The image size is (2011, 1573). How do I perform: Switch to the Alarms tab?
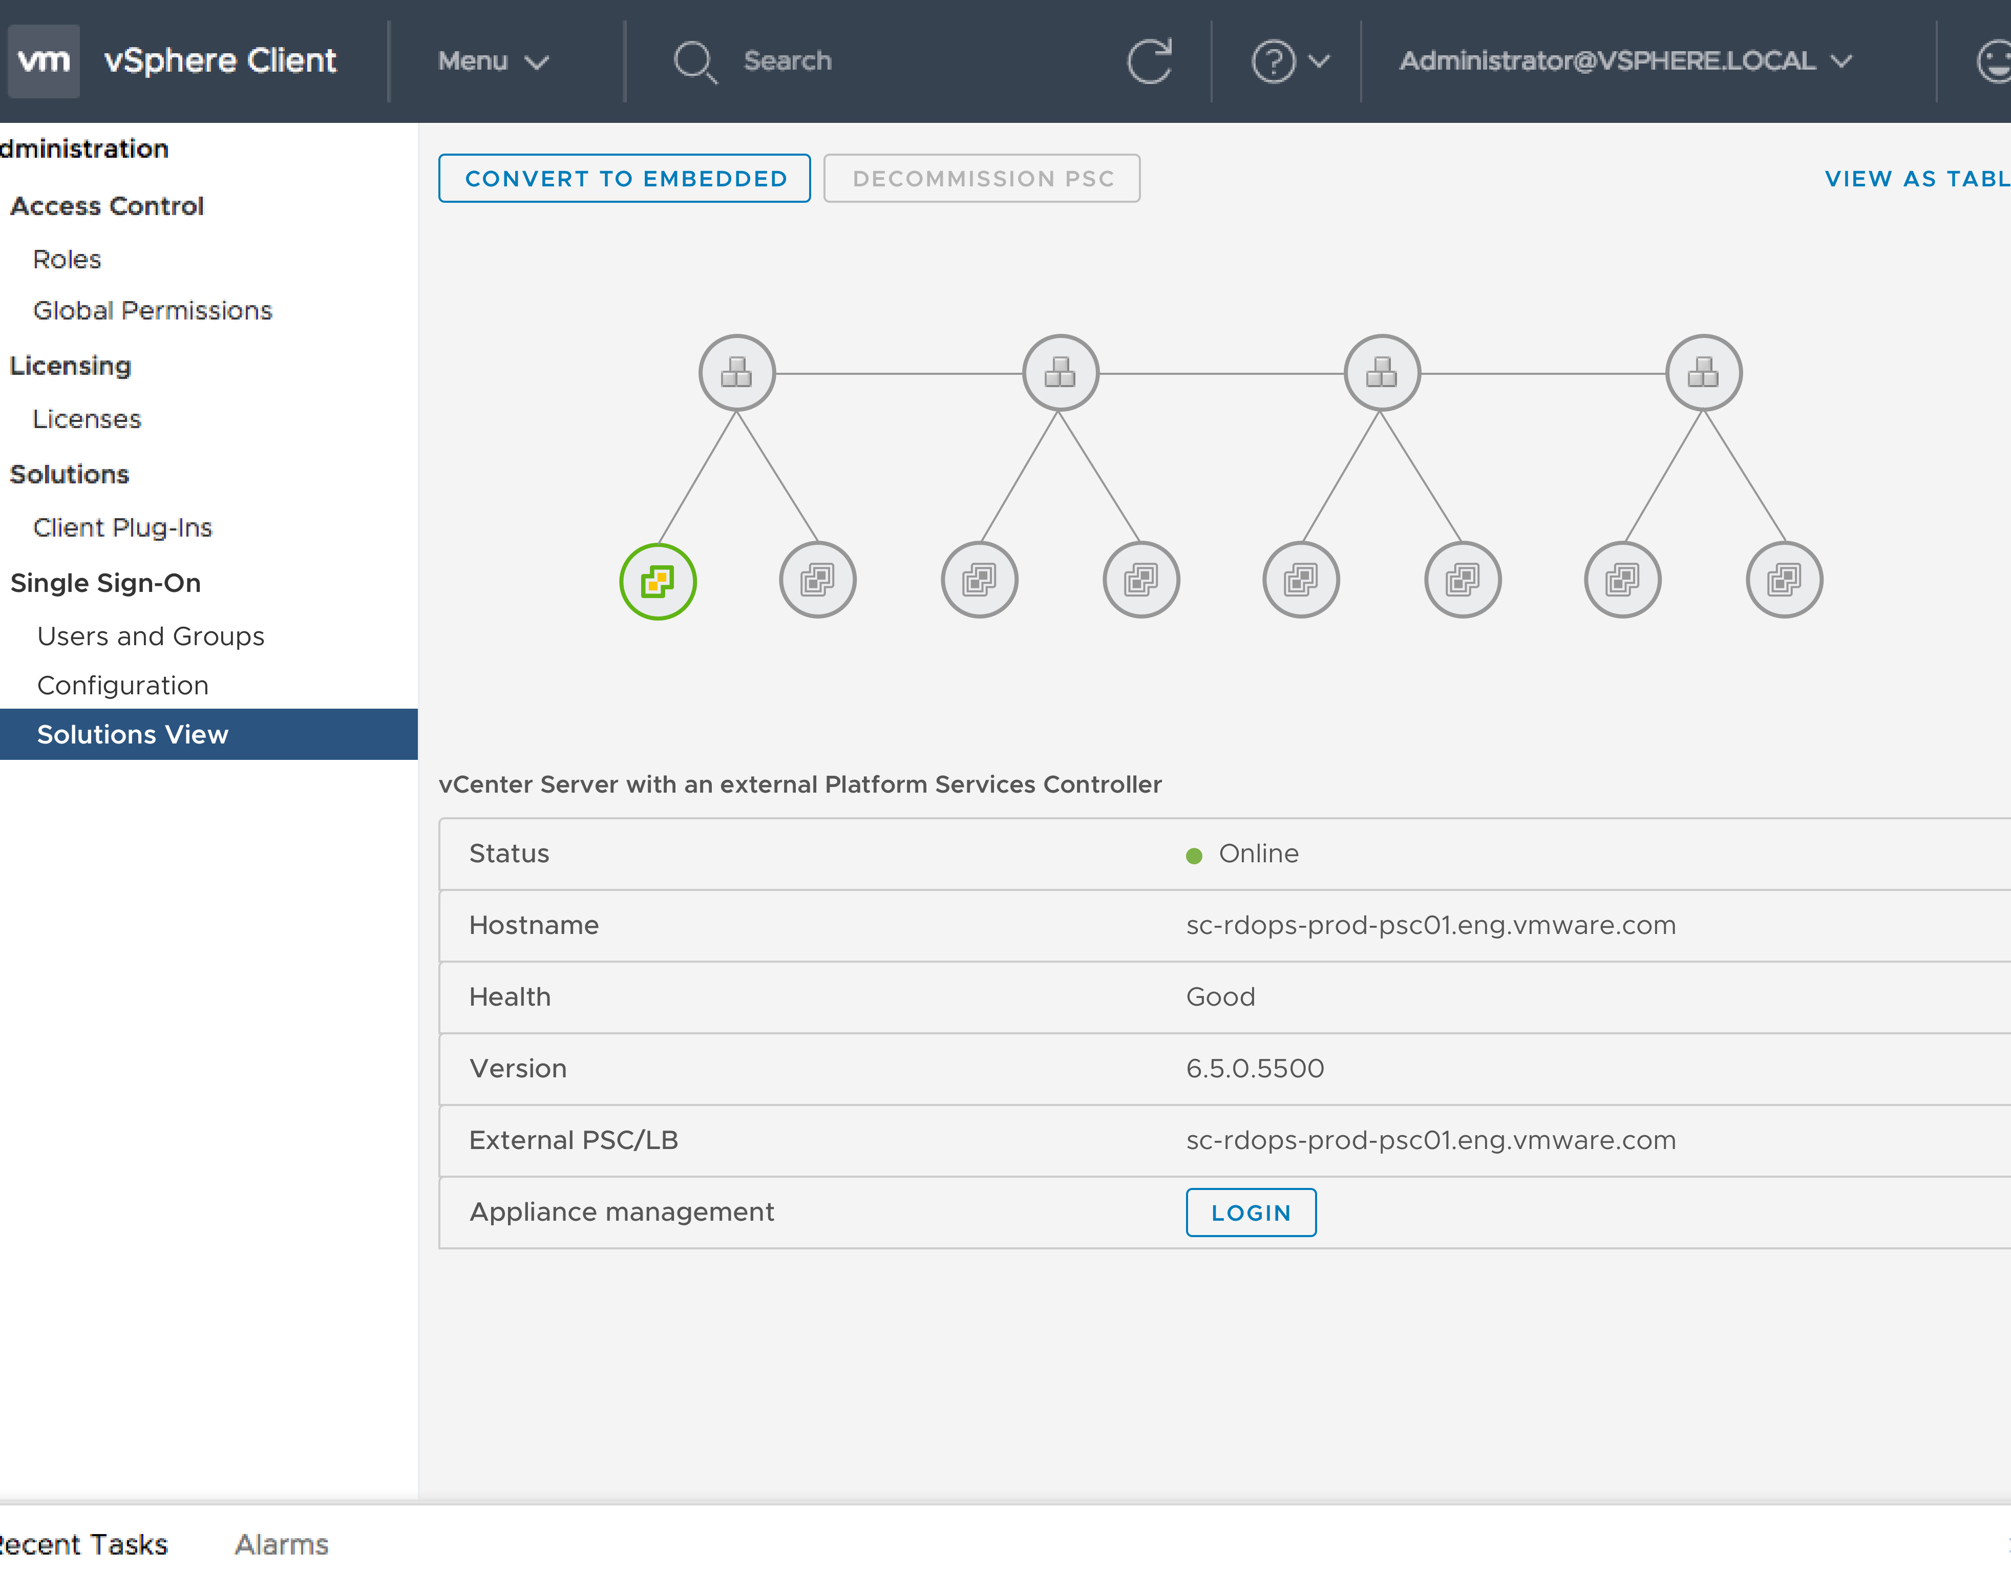click(x=281, y=1543)
